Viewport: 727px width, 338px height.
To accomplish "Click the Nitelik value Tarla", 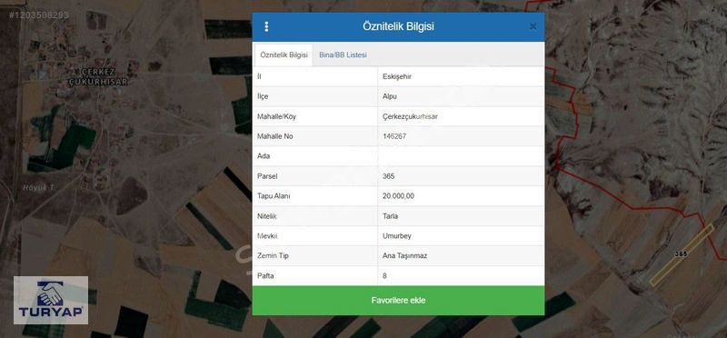I will 390,216.
